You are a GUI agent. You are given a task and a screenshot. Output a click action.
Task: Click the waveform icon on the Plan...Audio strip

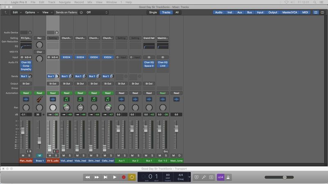click(26, 99)
